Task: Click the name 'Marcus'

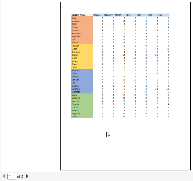Action: coord(75,70)
